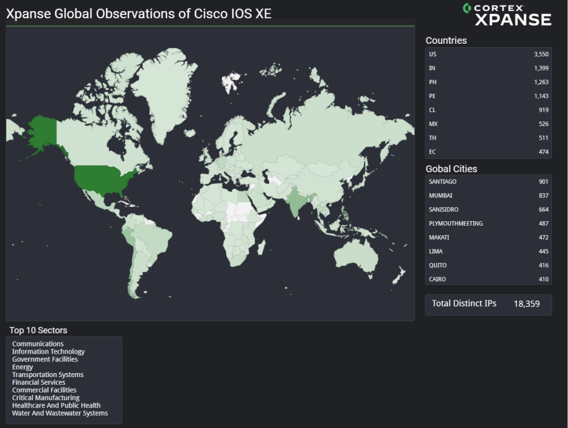Select the CAIRO row showing 410
The image size is (568, 428).
488,279
